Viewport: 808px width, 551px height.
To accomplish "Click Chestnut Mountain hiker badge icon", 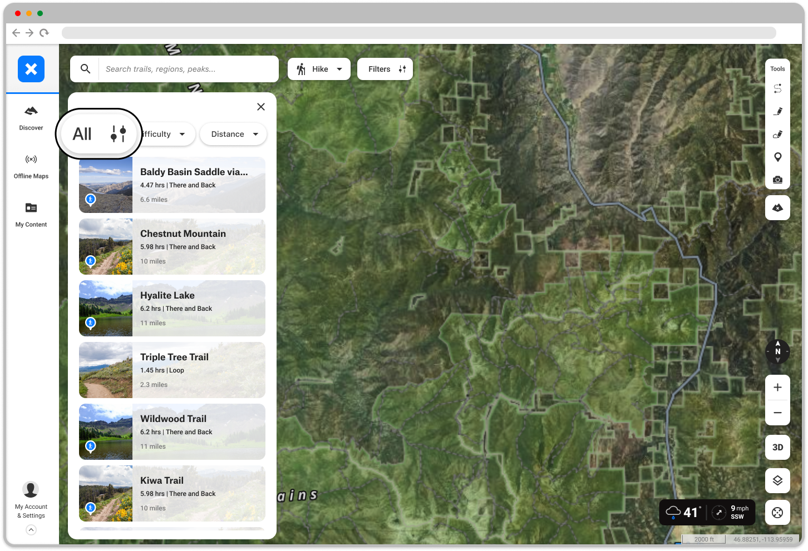I will (x=90, y=261).
